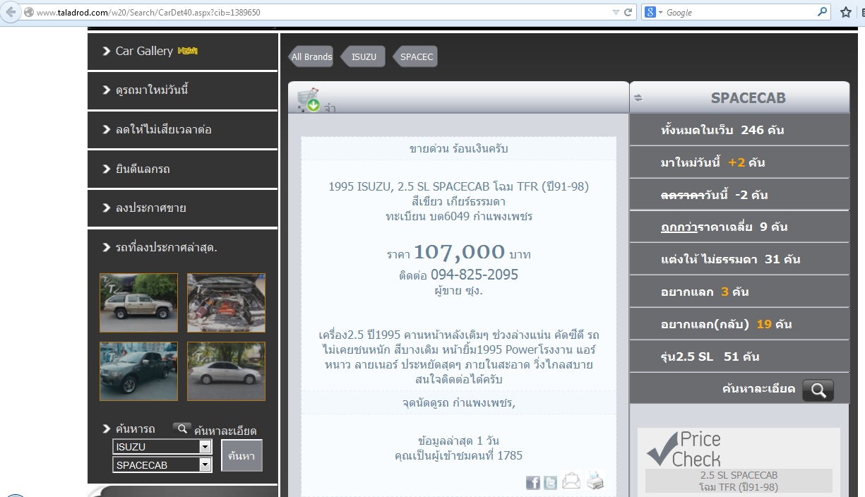Viewport: 865px width, 497px height.
Task: Click ถูกกว่าราคาเฉลี่ย 9 คัน row
Action: (x=739, y=227)
